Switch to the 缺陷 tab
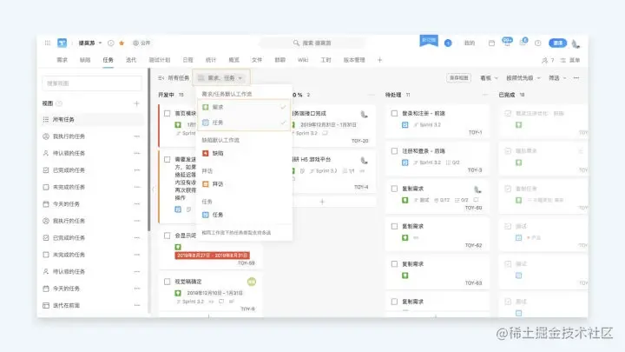Image resolution: width=625 pixels, height=352 pixels. point(85,60)
